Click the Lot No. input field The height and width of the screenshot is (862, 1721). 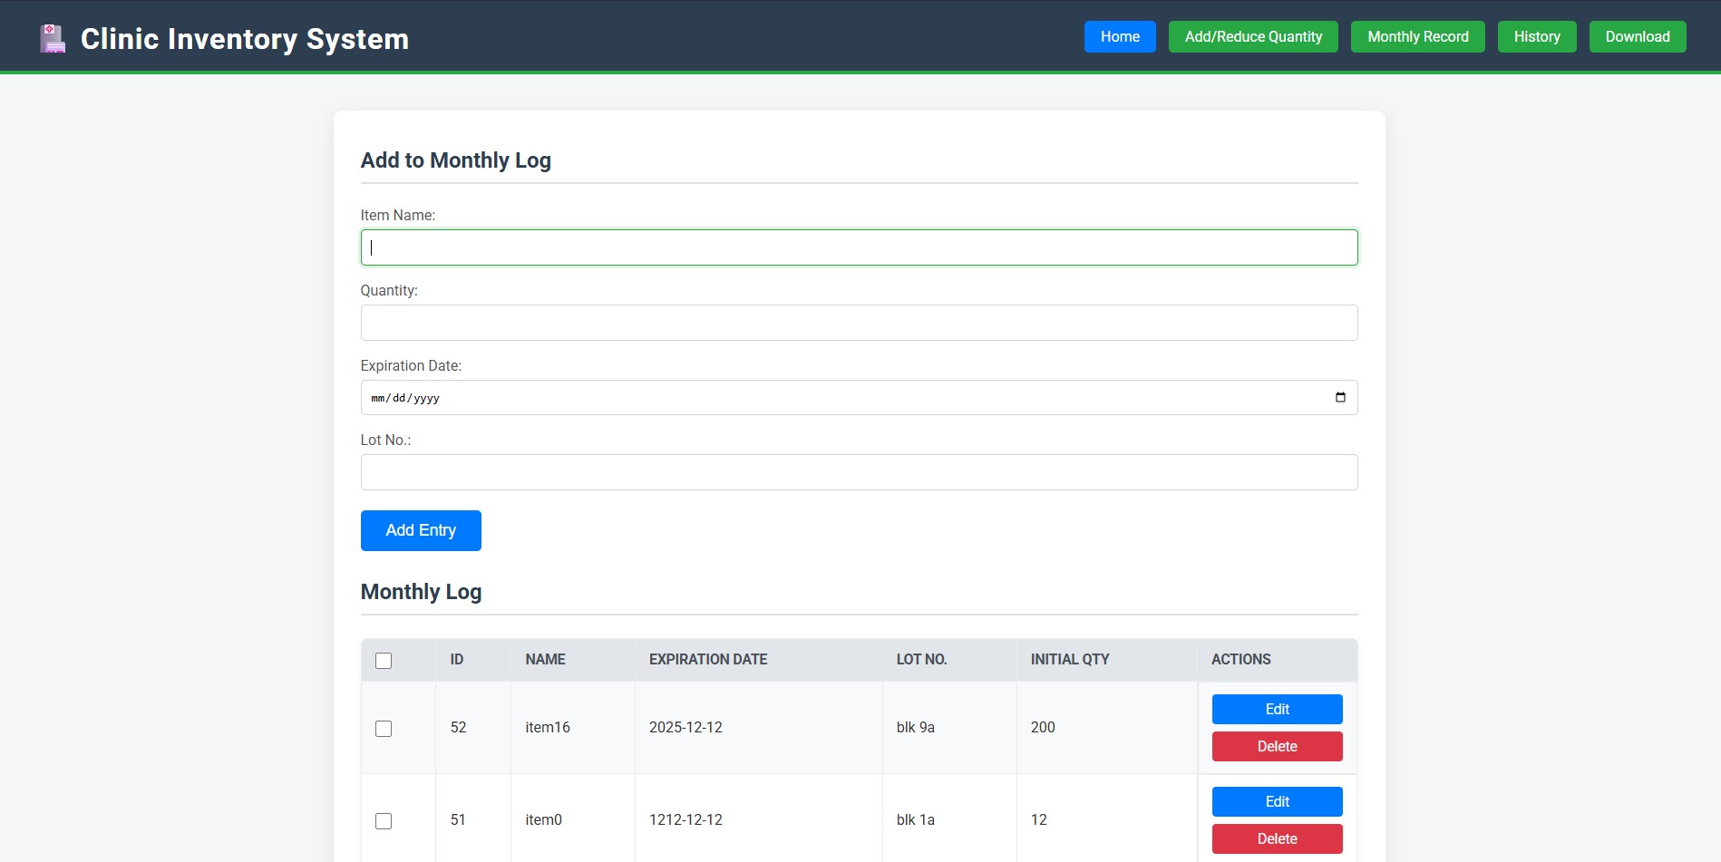click(x=858, y=473)
